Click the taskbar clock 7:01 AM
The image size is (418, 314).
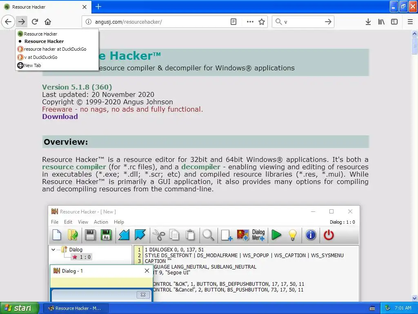403,308
